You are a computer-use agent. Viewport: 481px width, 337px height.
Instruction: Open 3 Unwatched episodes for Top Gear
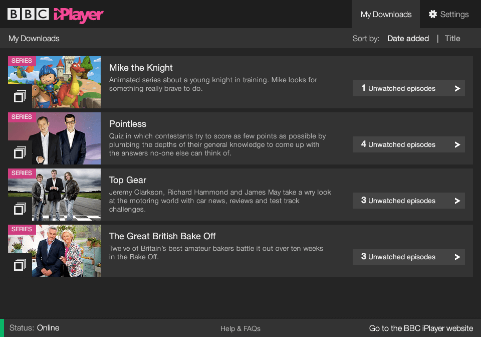click(x=409, y=201)
